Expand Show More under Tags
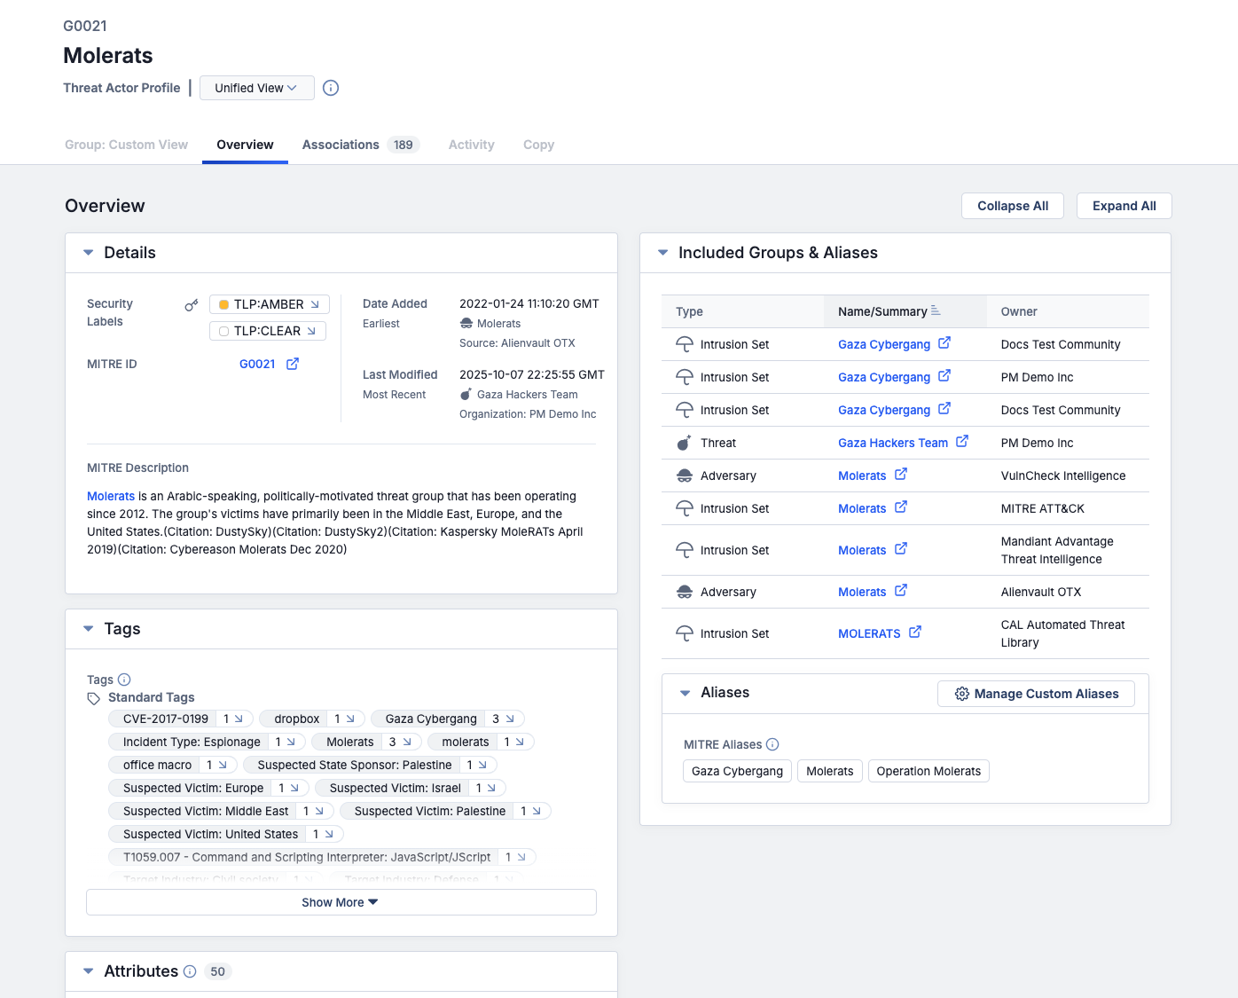 pyautogui.click(x=340, y=901)
